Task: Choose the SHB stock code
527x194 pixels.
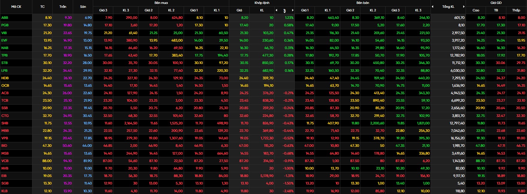Action: (5, 123)
